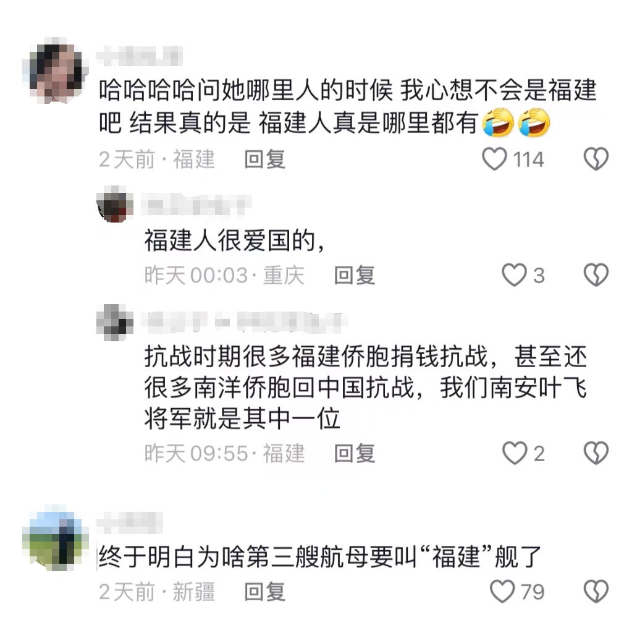Like the 福建人很爱国的 reply
The width and height of the screenshot is (637, 633).
(514, 275)
